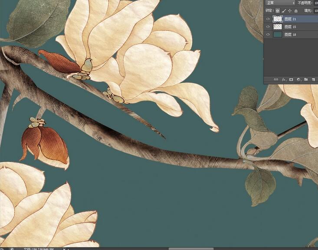Image resolution: width=318 pixels, height=250 pixels.
Task: Click the 不透明度 opacity field
Action: [315, 3]
